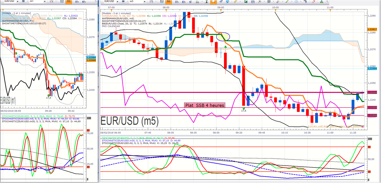Expand the green line tool dropdown arrow
This screenshot has width=381, height=183.
tap(292, 2)
